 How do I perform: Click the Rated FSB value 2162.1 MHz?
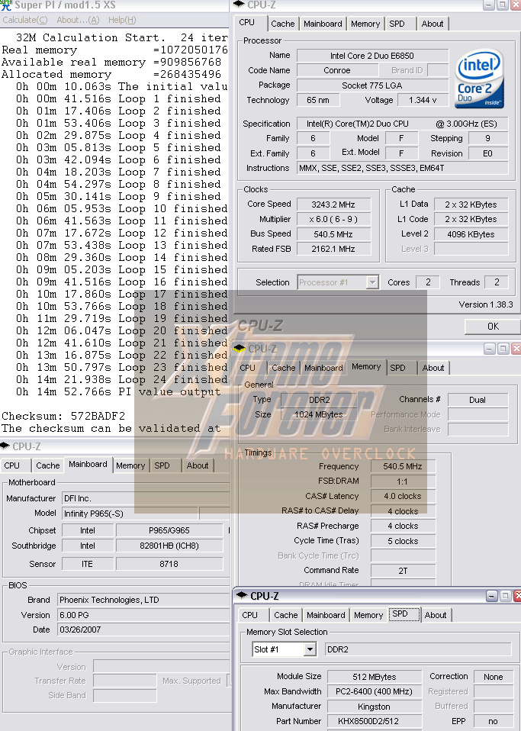coord(333,249)
